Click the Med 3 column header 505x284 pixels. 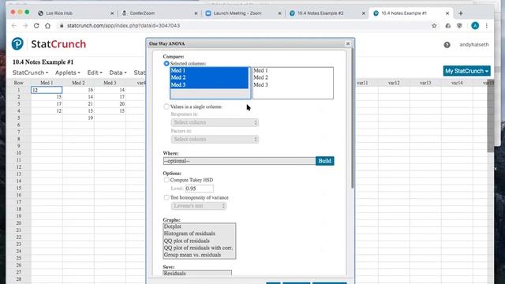110,83
